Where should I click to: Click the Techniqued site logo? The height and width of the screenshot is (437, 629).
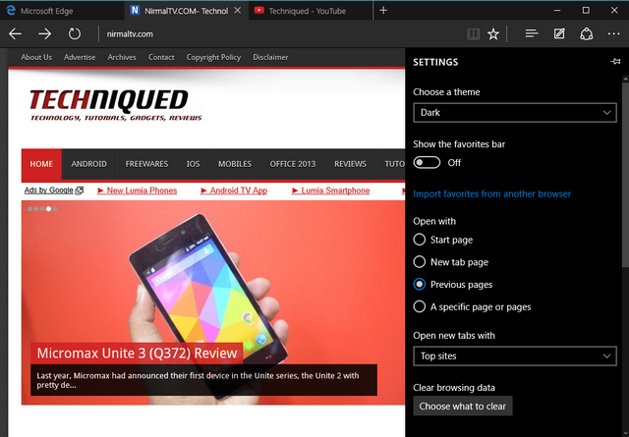pyautogui.click(x=116, y=105)
